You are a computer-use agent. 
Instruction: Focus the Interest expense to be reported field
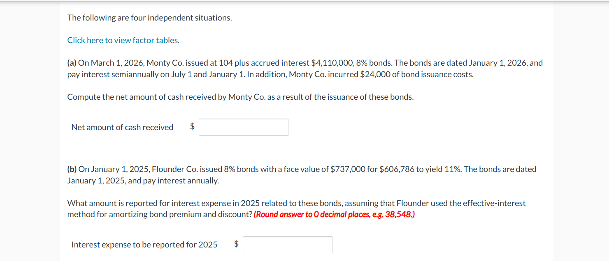coord(287,245)
